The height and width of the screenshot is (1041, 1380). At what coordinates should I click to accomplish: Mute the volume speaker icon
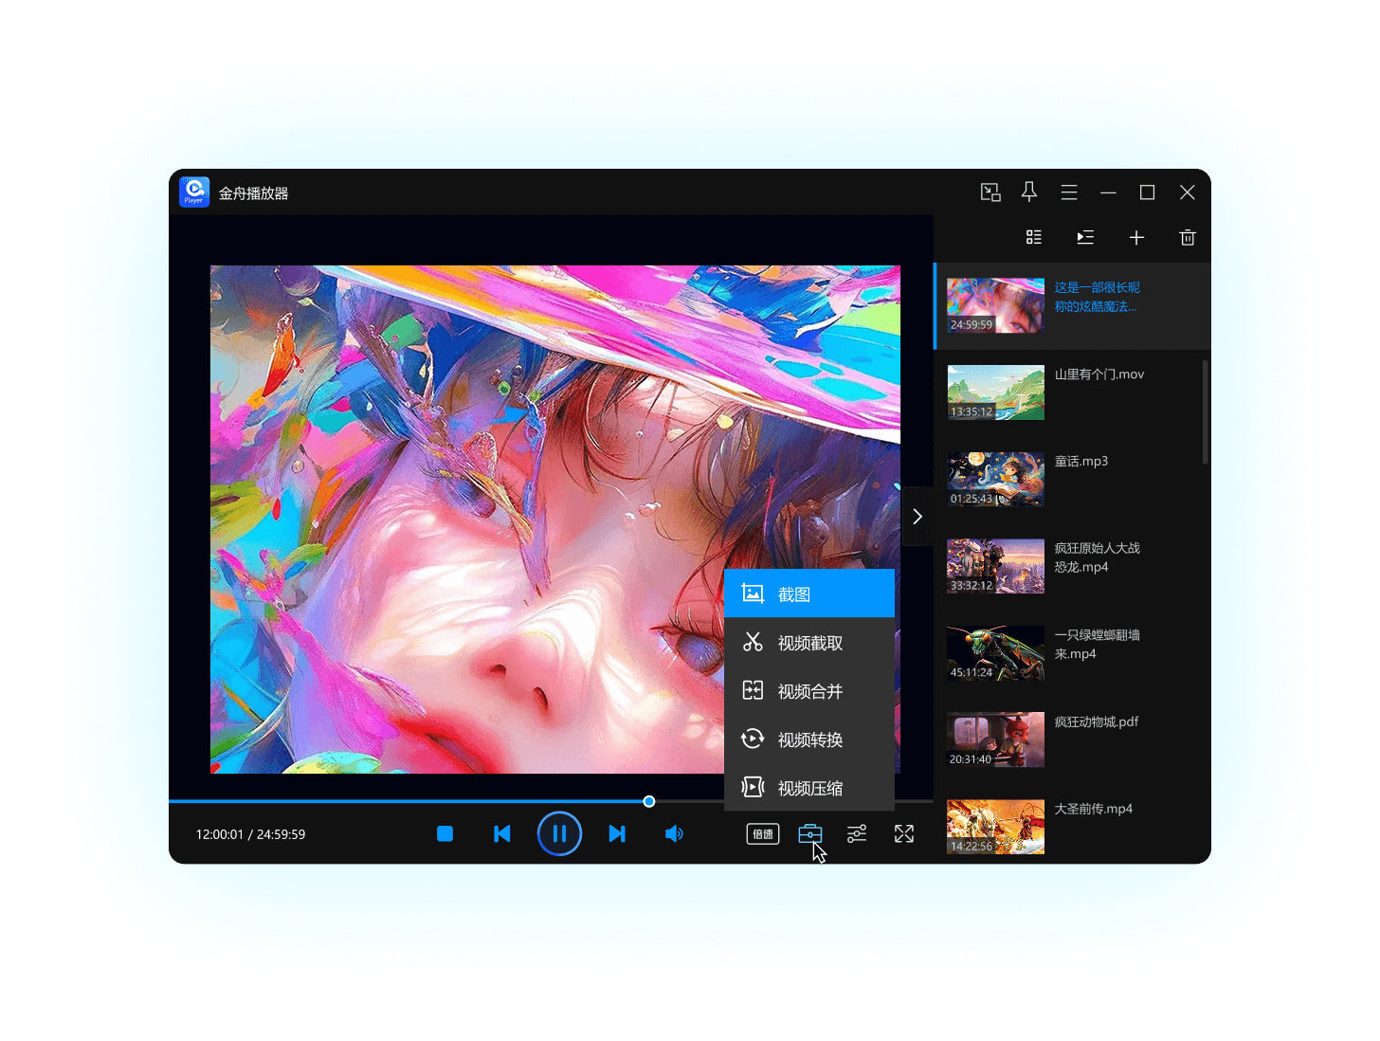pyautogui.click(x=674, y=834)
